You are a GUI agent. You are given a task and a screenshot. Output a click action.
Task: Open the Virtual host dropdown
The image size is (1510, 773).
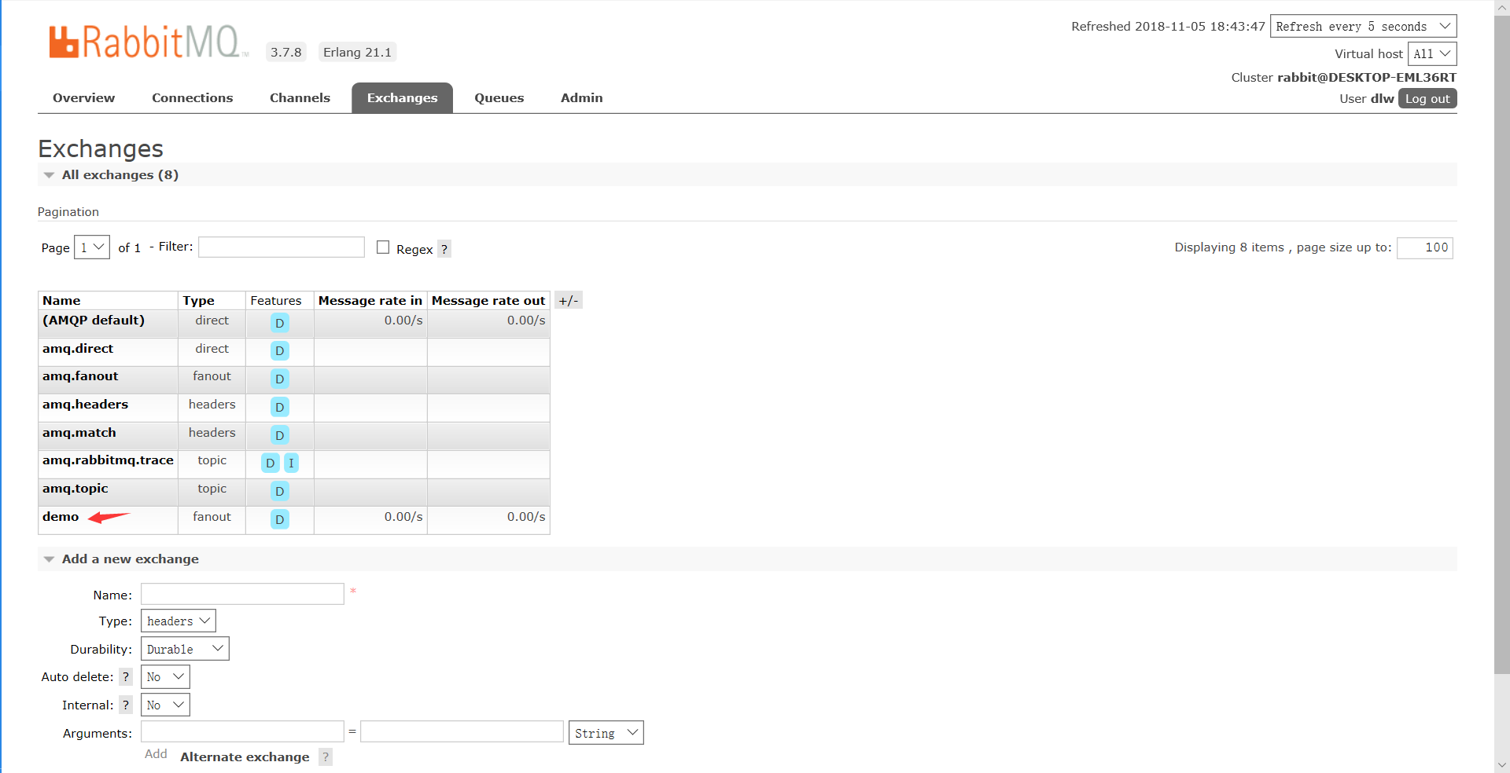point(1432,54)
